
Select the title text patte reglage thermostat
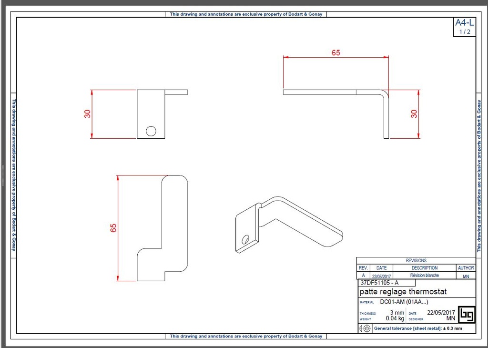pos(403,292)
